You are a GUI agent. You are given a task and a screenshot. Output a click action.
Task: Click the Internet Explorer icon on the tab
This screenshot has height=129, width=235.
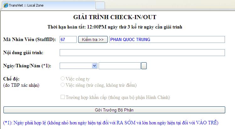pyautogui.click(x=6, y=5)
